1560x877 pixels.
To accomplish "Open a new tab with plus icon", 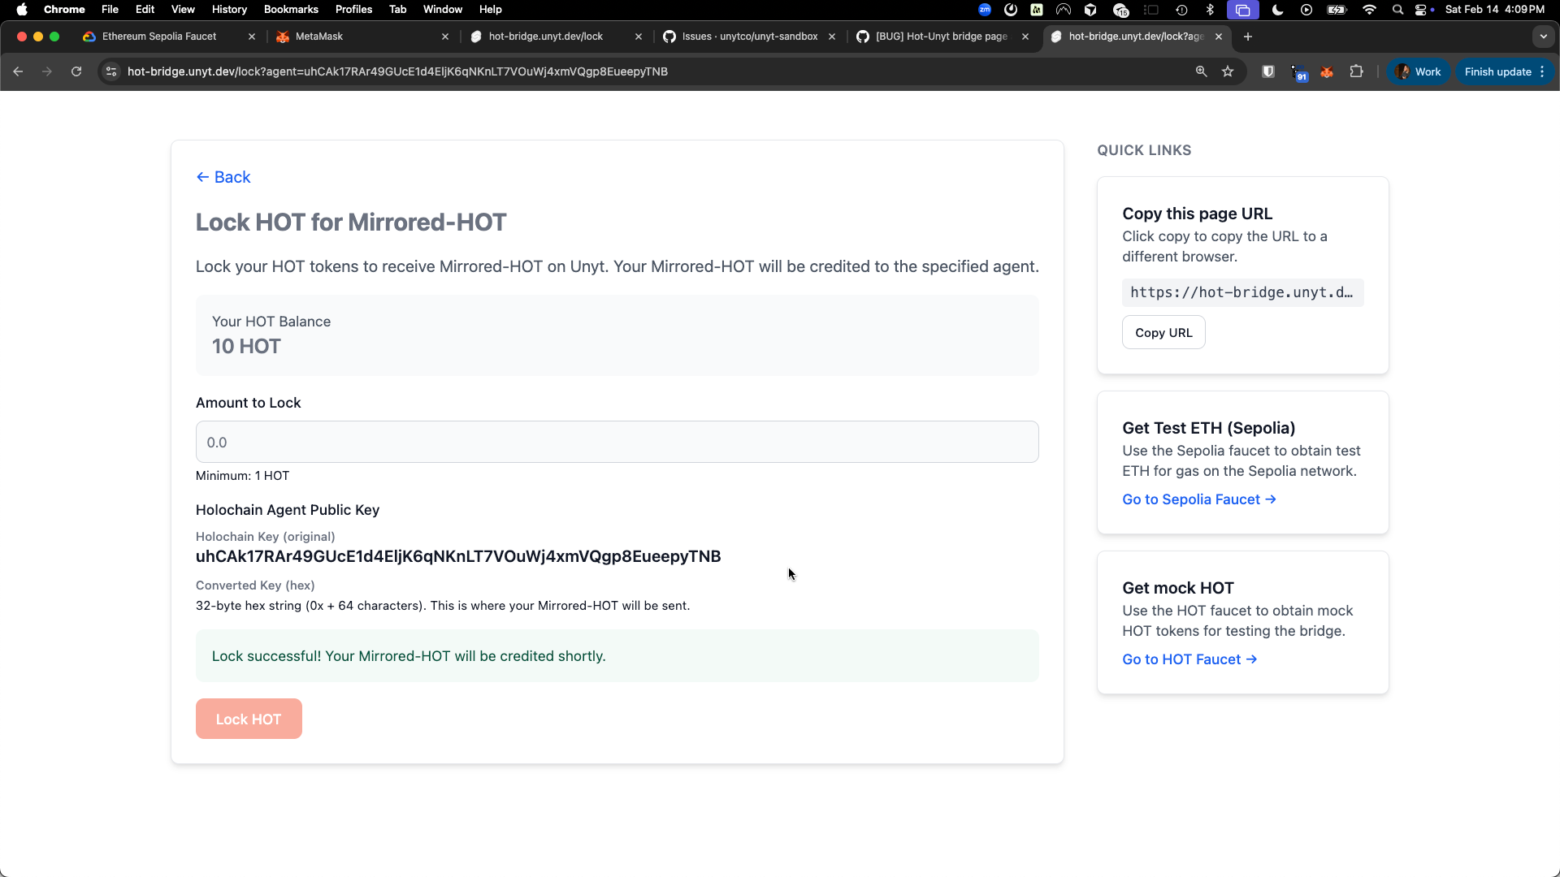I will point(1248,37).
